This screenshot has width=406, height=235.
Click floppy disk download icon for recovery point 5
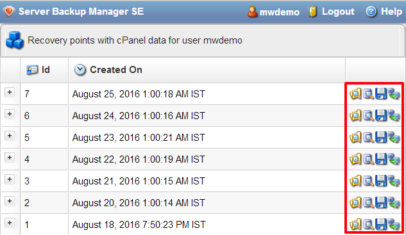381,137
